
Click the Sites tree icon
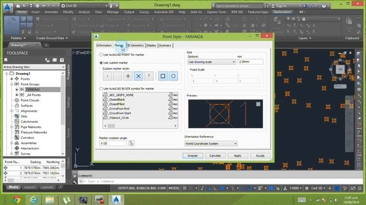pyautogui.click(x=17, y=116)
